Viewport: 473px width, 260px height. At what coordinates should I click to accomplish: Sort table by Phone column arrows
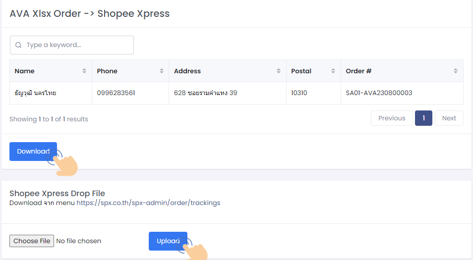(x=162, y=71)
